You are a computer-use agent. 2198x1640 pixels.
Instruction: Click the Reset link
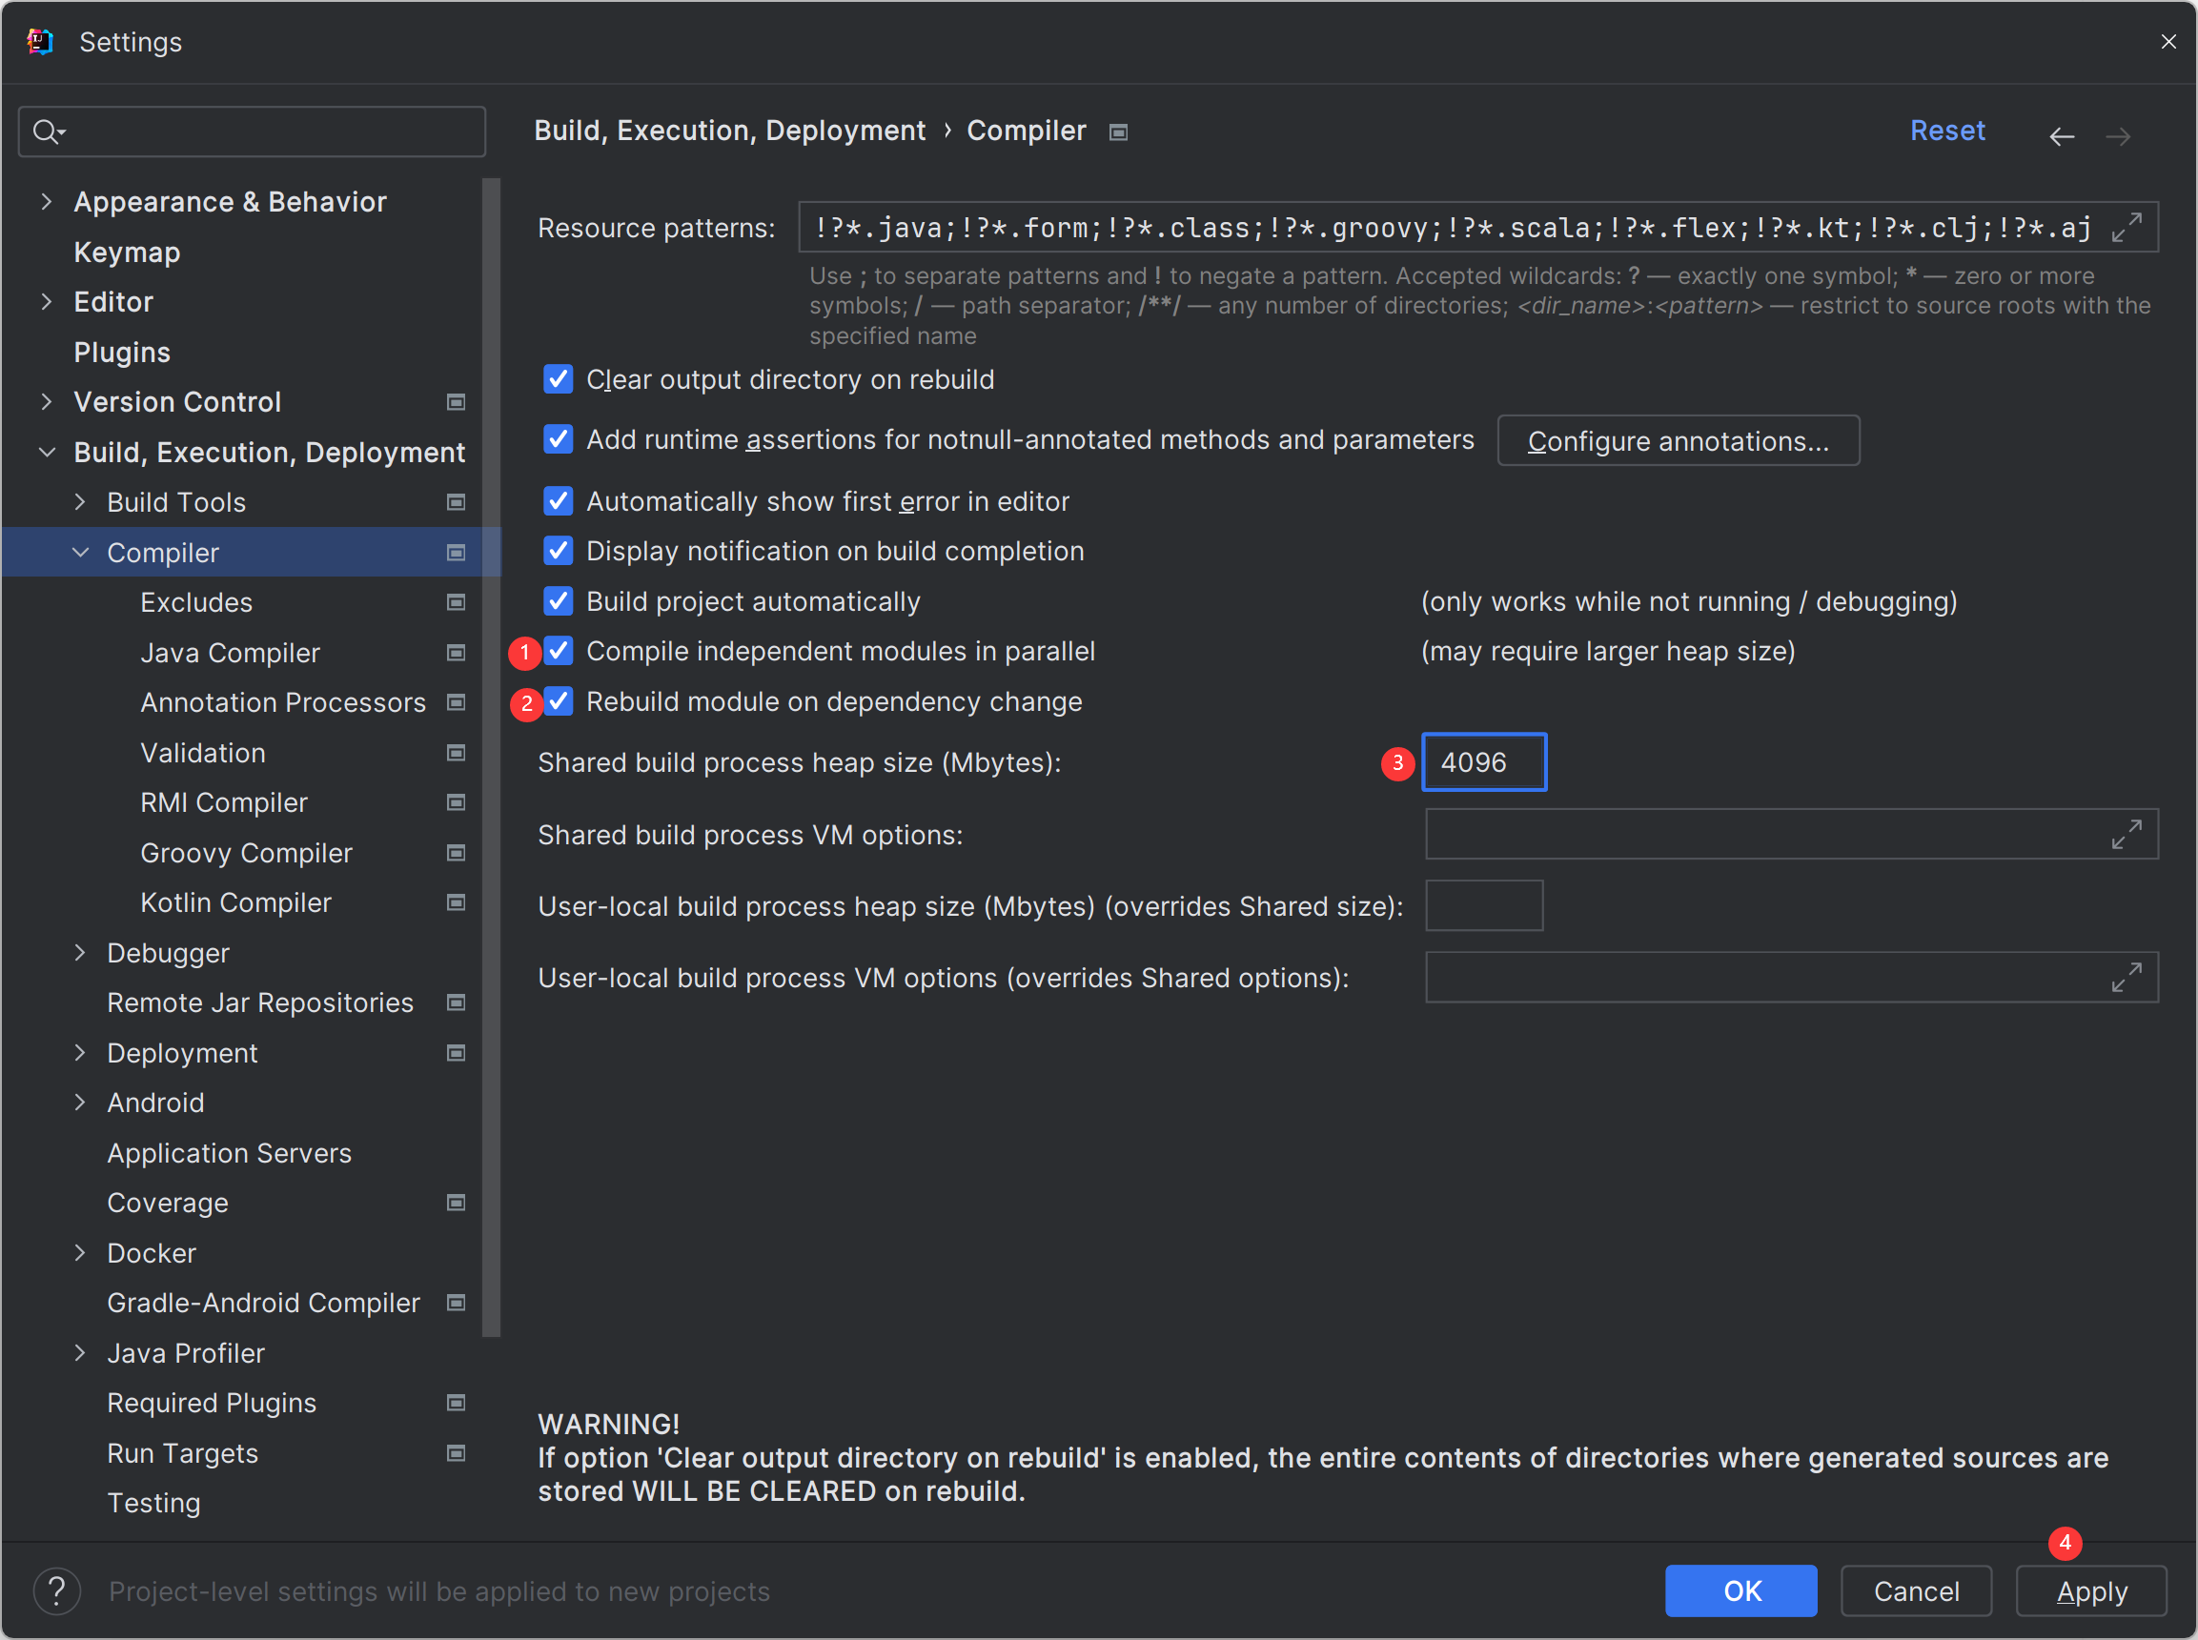(1946, 132)
